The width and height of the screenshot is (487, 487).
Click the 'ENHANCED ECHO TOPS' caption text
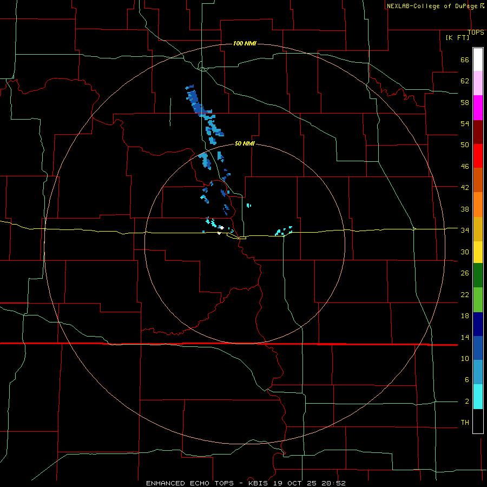pos(190,483)
